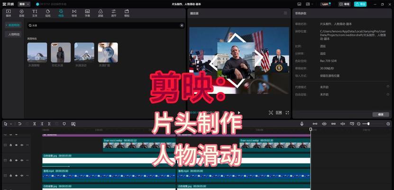Expand the selection tool mode arrow
The width and height of the screenshot is (394, 190).
point(11,124)
